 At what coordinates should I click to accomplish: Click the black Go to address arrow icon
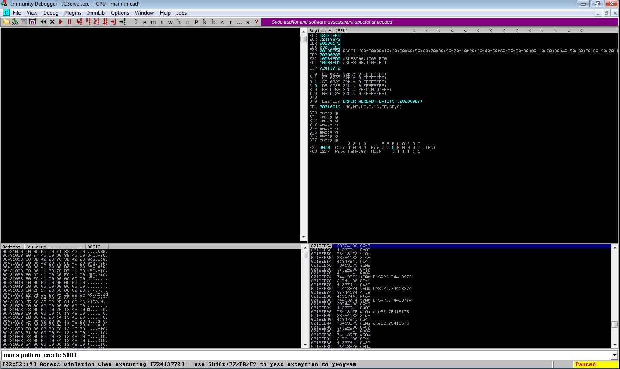coord(122,22)
